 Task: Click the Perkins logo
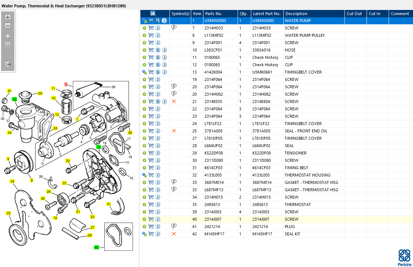[x=405, y=258]
